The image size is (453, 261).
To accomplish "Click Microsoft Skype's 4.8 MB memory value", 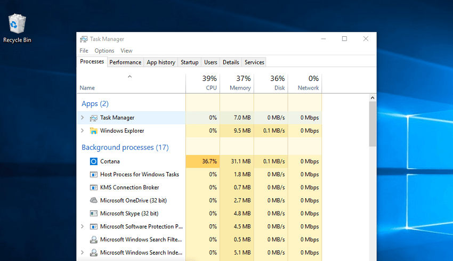I will [242, 214].
